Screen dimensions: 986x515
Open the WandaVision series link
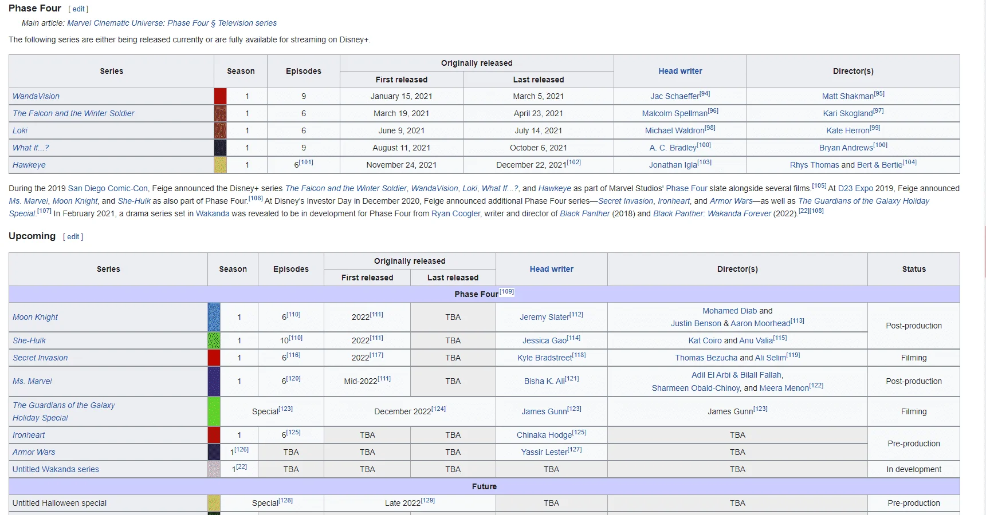tap(36, 96)
